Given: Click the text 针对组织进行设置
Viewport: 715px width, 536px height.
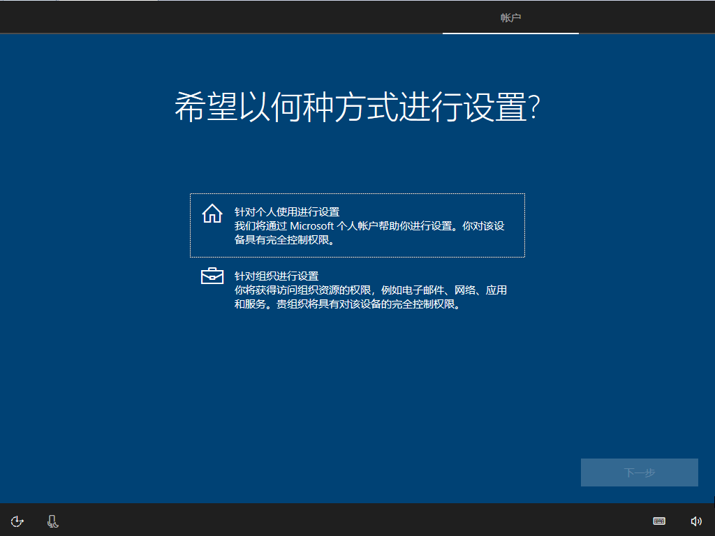Looking at the screenshot, I should click(277, 276).
